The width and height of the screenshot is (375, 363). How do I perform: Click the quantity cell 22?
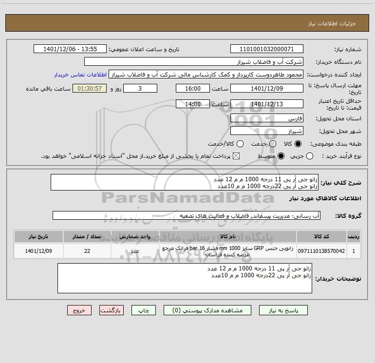87,251
